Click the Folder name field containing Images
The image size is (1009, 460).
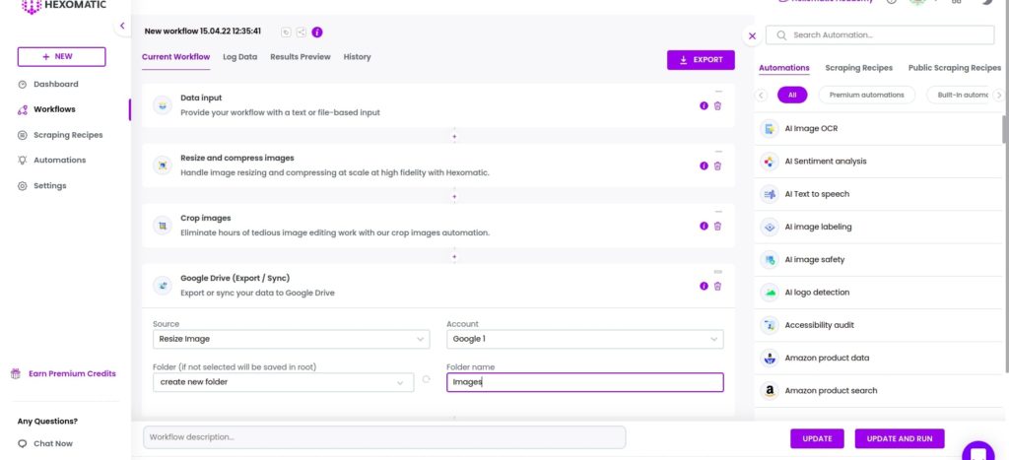[585, 382]
